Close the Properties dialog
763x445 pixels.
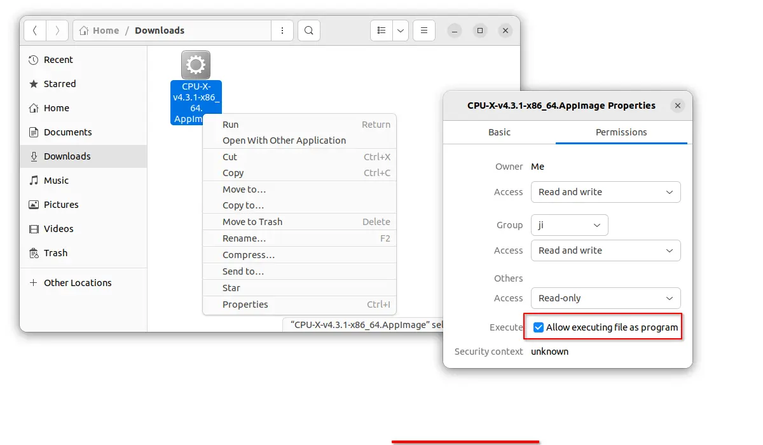(678, 106)
